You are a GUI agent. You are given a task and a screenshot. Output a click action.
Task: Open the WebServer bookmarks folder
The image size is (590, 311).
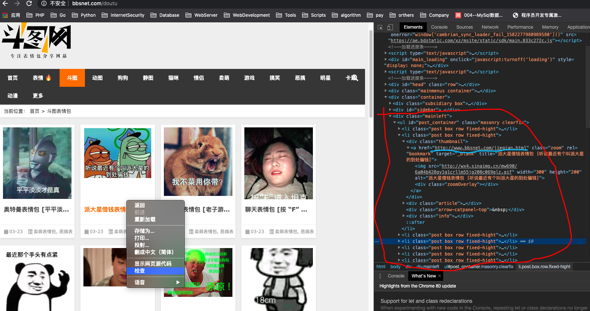(202, 15)
